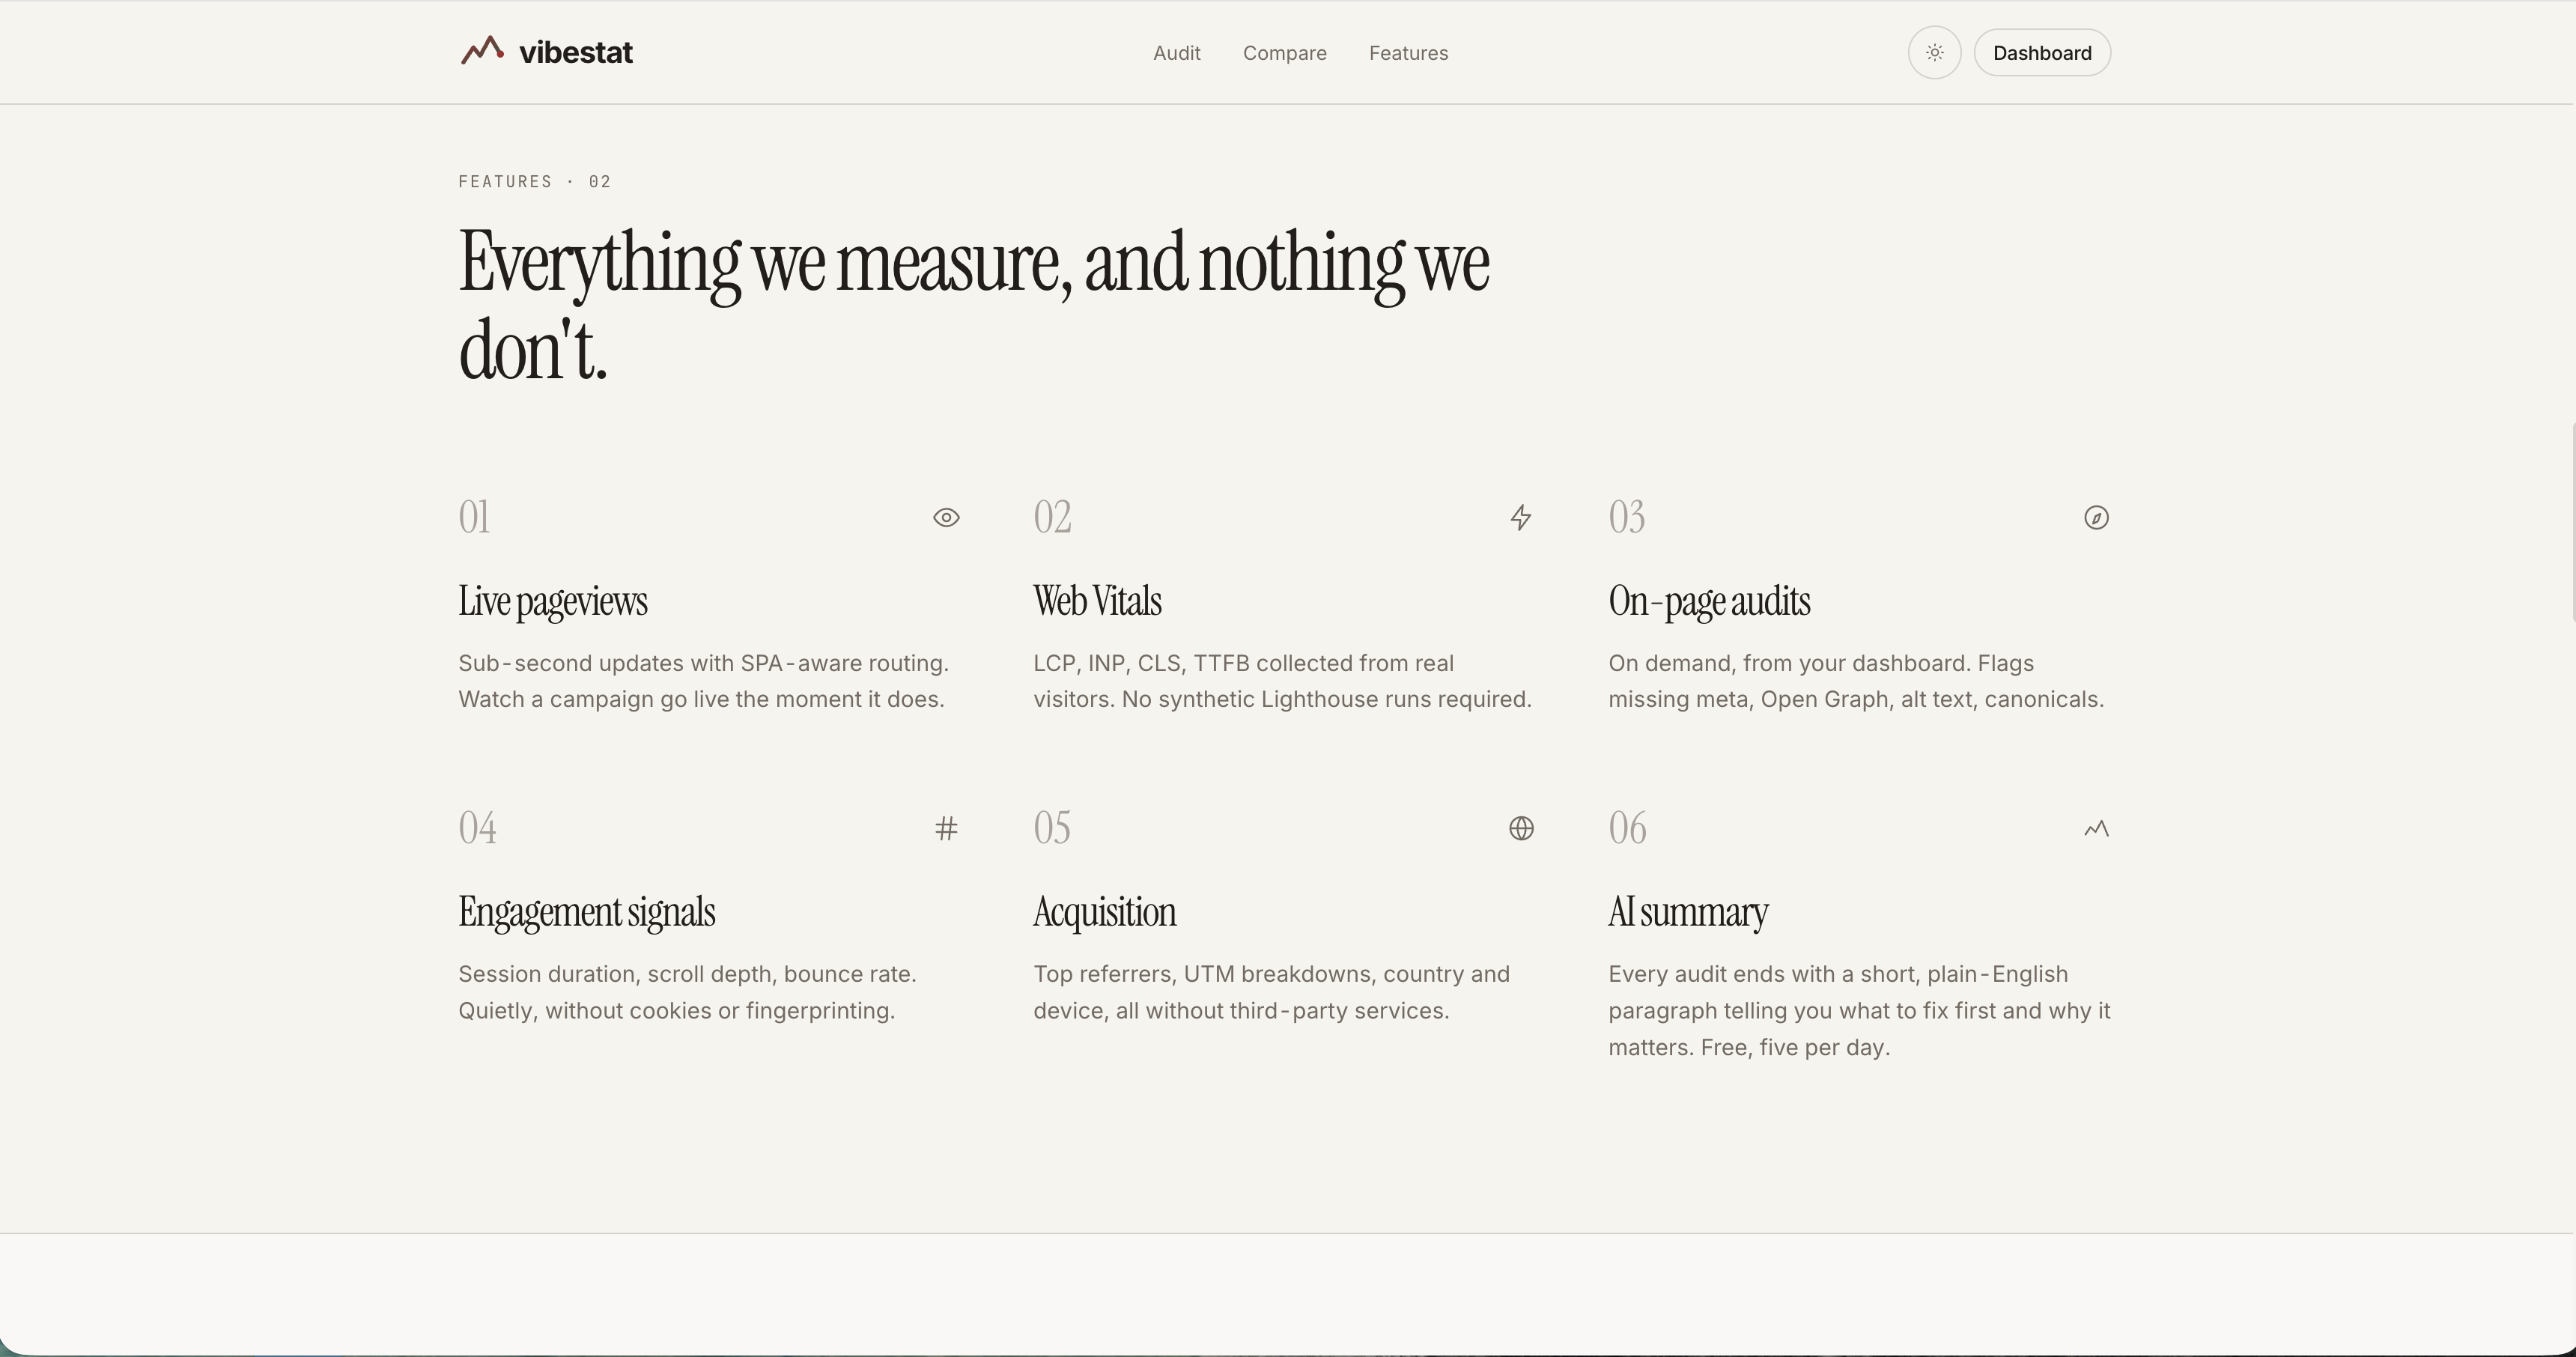Open the Audit nav link
The width and height of the screenshot is (2576, 1357).
tap(1176, 53)
